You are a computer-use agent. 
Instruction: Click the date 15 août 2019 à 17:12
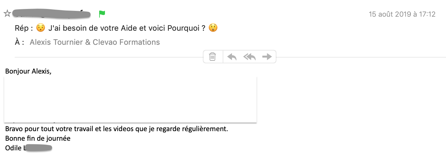coord(402,14)
